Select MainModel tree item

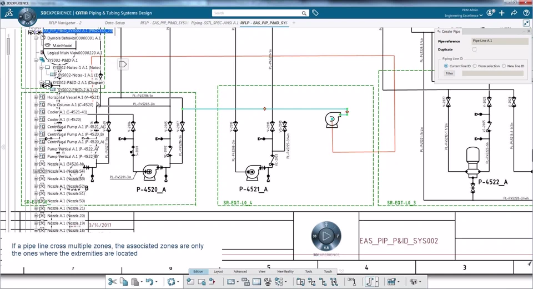pyautogui.click(x=62, y=45)
